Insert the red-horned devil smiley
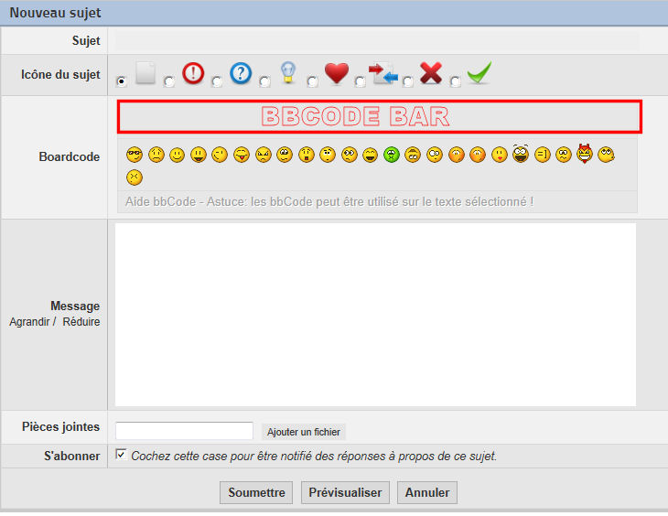 pyautogui.click(x=585, y=154)
